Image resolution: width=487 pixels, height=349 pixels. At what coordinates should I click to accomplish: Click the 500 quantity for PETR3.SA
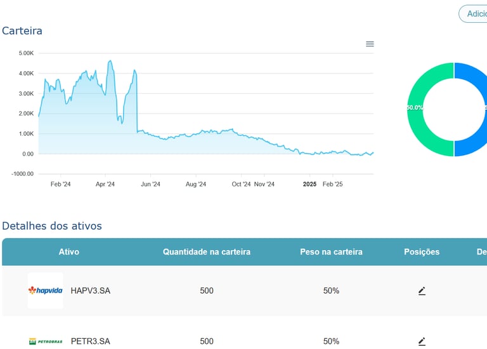point(207,341)
